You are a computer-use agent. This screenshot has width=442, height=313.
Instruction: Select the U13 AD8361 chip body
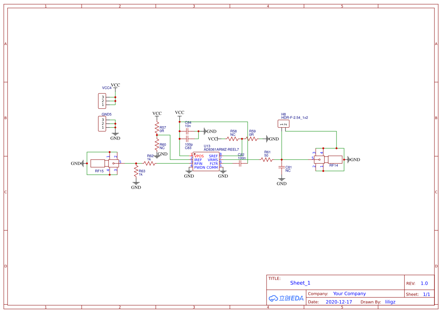pyautogui.click(x=206, y=162)
